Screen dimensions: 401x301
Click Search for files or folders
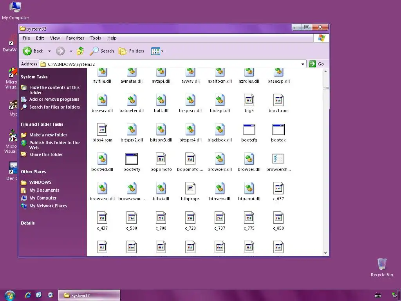[51, 107]
